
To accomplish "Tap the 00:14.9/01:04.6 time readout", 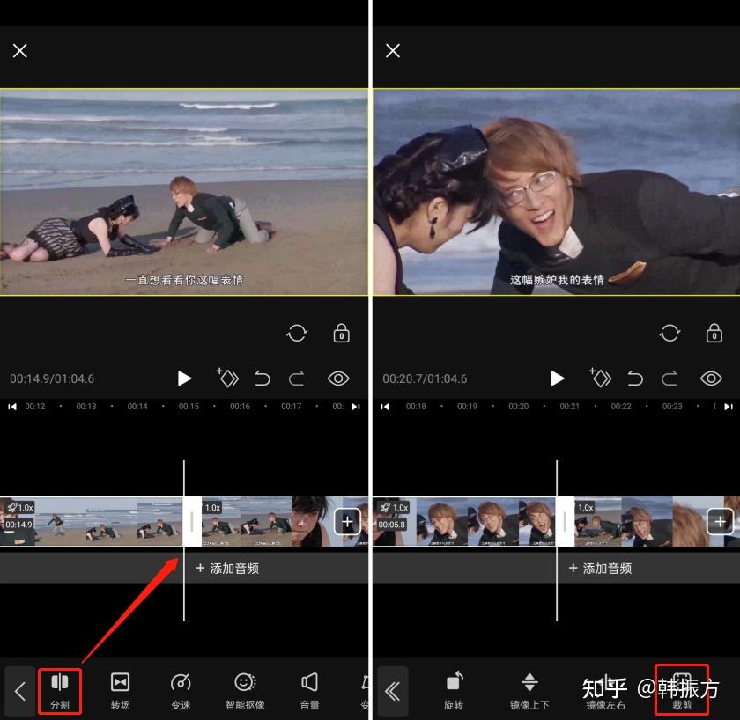I will [52, 378].
